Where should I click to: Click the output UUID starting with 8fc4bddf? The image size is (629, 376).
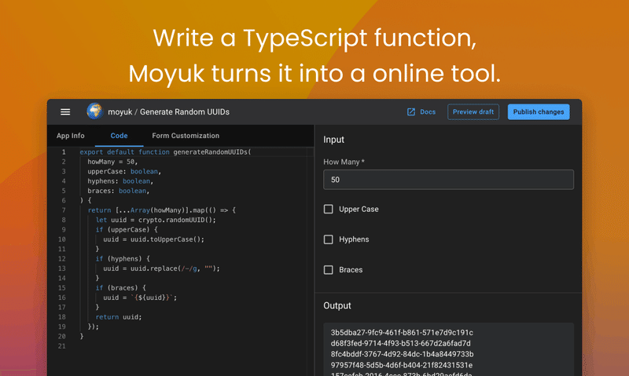point(402,354)
